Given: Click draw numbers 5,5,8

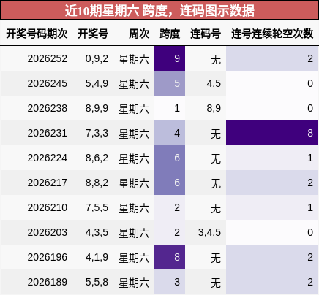Looking at the screenshot, I should pyautogui.click(x=97, y=282).
